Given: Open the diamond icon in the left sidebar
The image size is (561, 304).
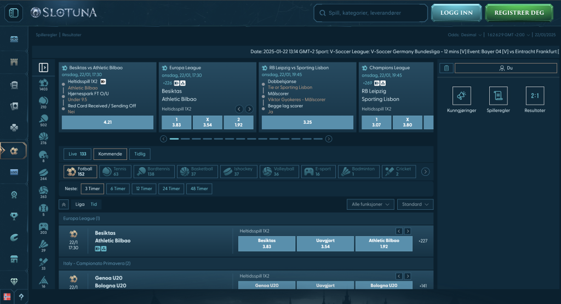Looking at the screenshot, I should tap(14, 282).
